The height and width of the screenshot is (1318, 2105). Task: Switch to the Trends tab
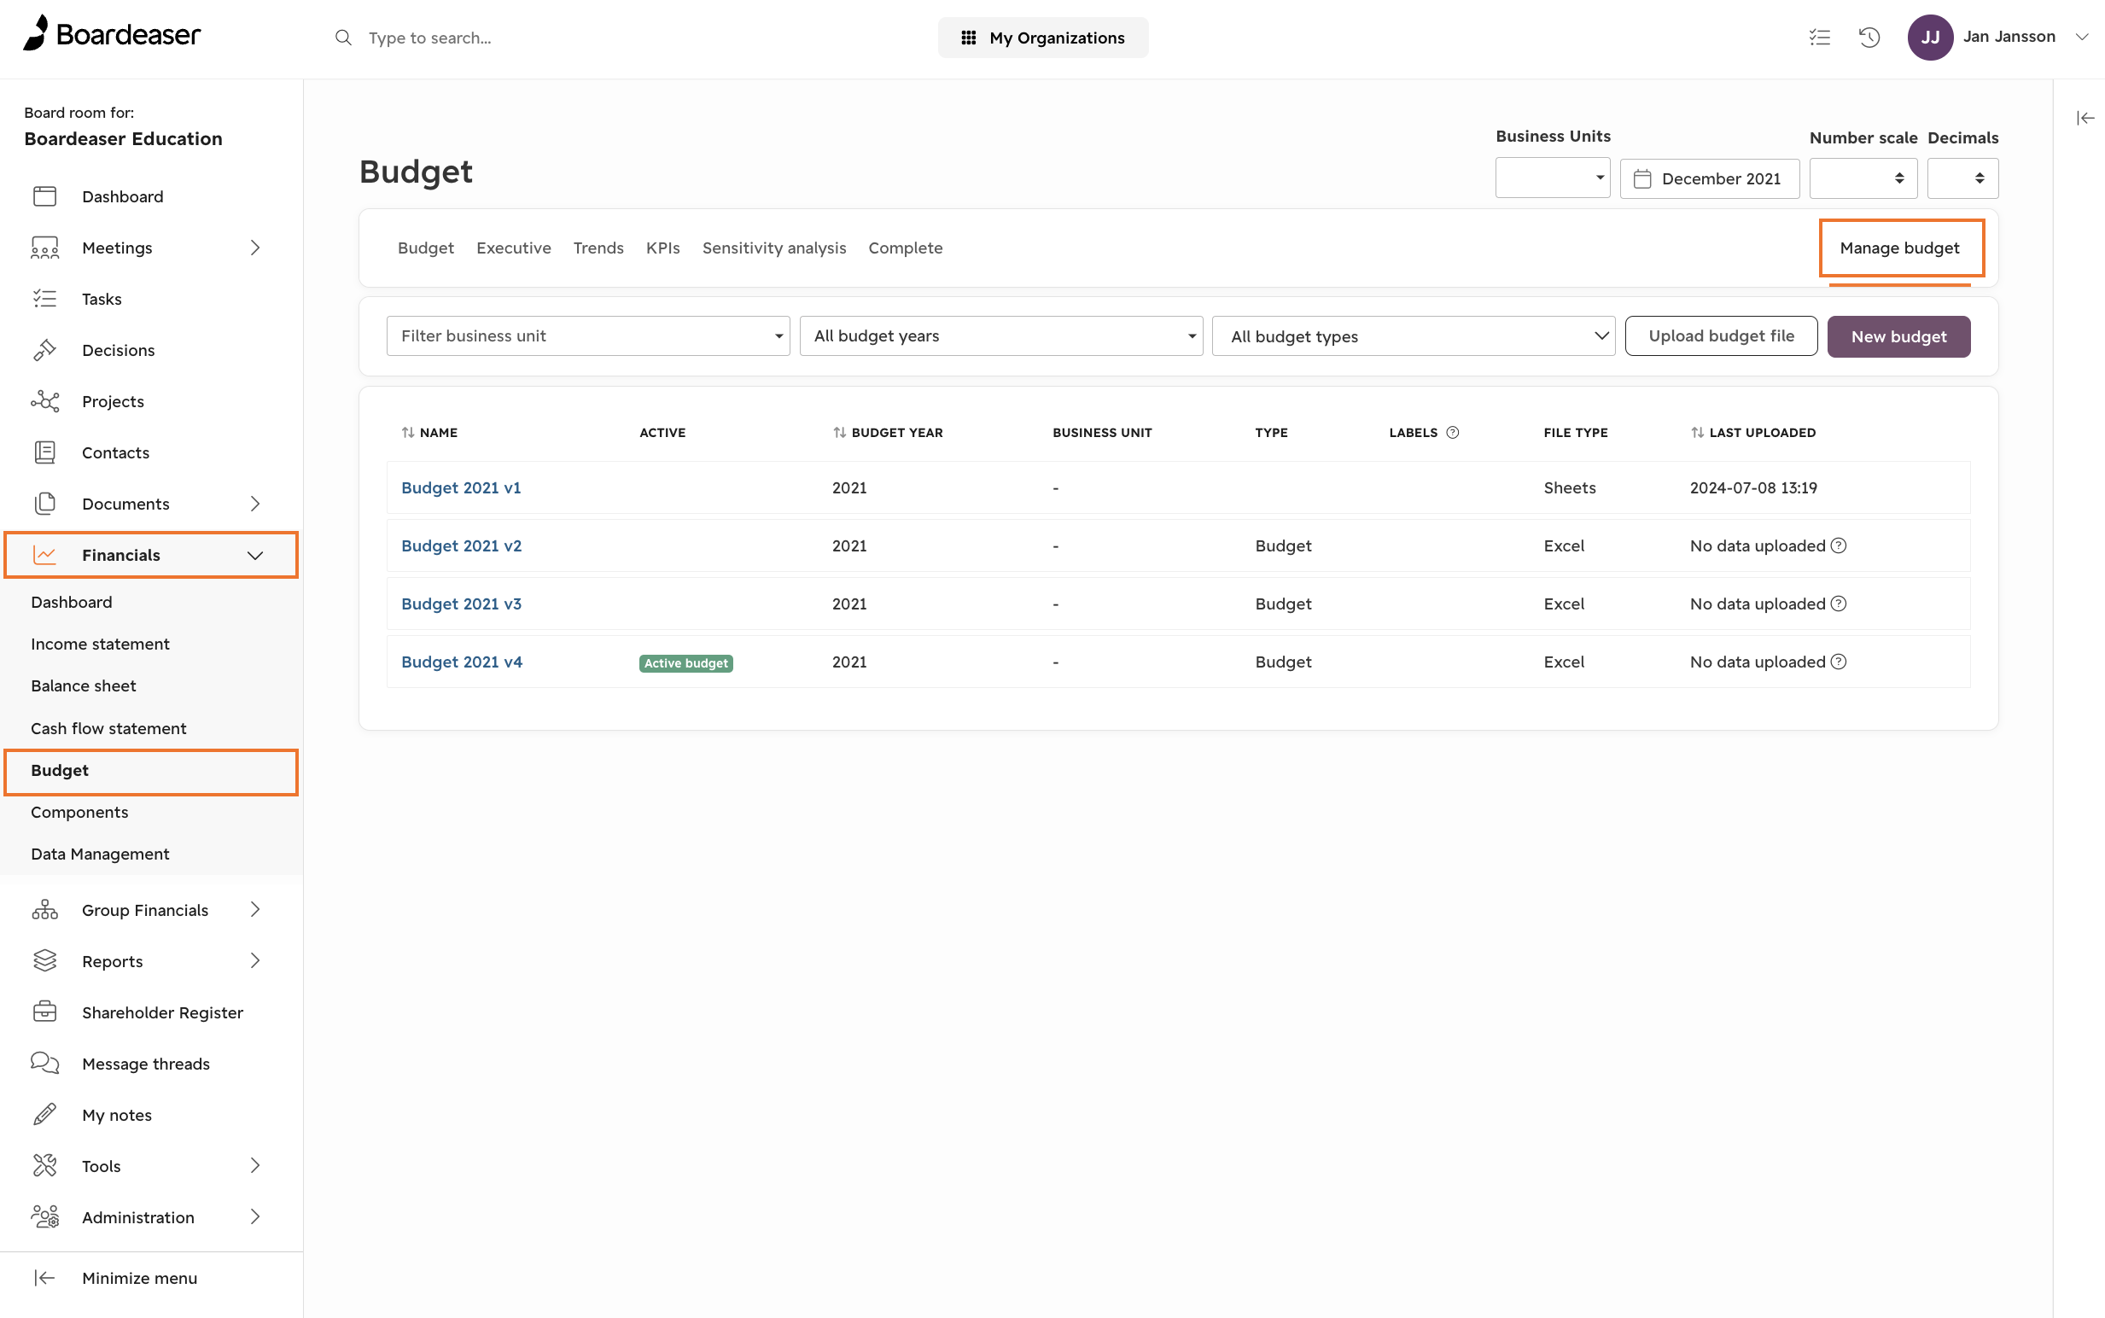[598, 248]
